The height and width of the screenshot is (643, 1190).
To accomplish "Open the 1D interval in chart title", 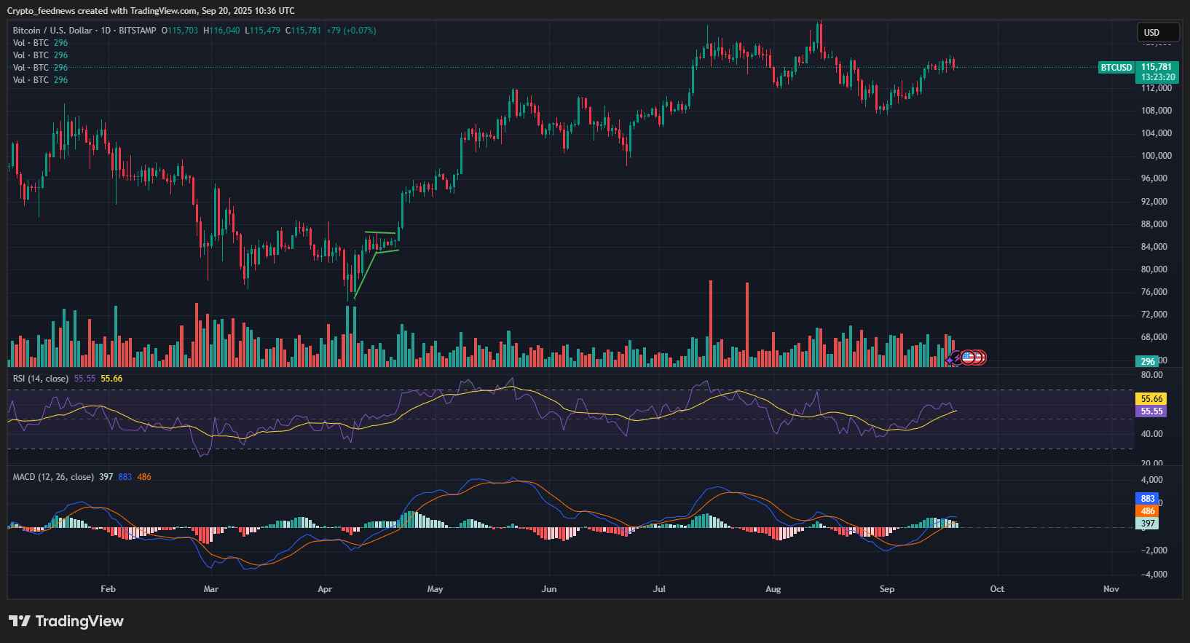I will click(x=106, y=31).
